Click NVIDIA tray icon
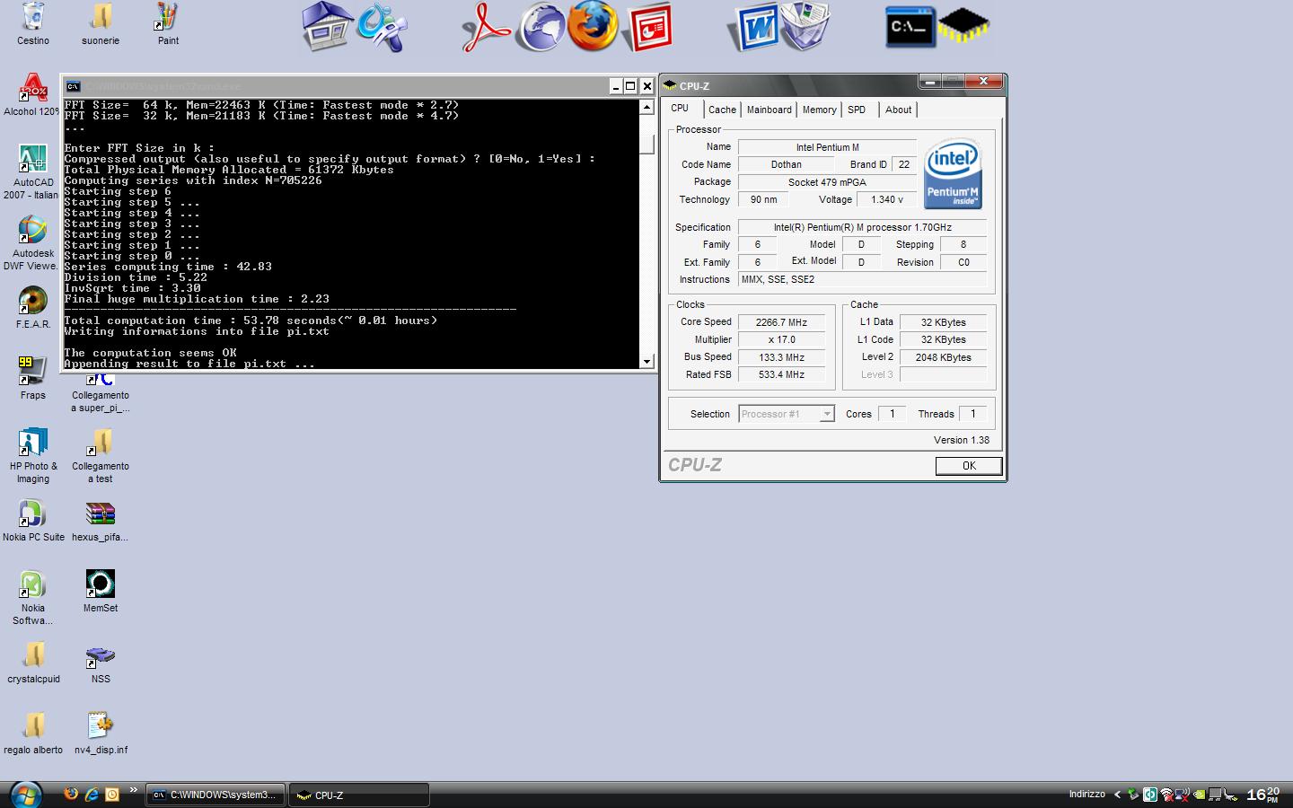Image resolution: width=1293 pixels, height=808 pixels. pyautogui.click(x=1199, y=795)
